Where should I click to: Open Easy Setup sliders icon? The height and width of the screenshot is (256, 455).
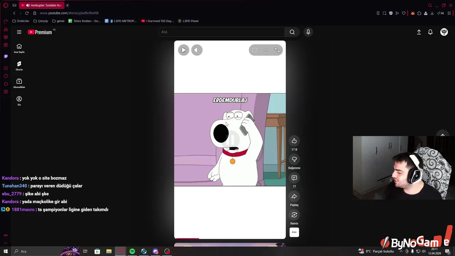pyautogui.click(x=449, y=13)
